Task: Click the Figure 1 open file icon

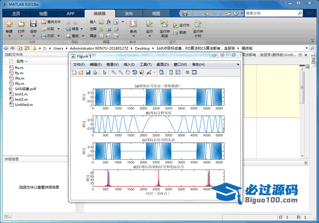Action: 81,72
